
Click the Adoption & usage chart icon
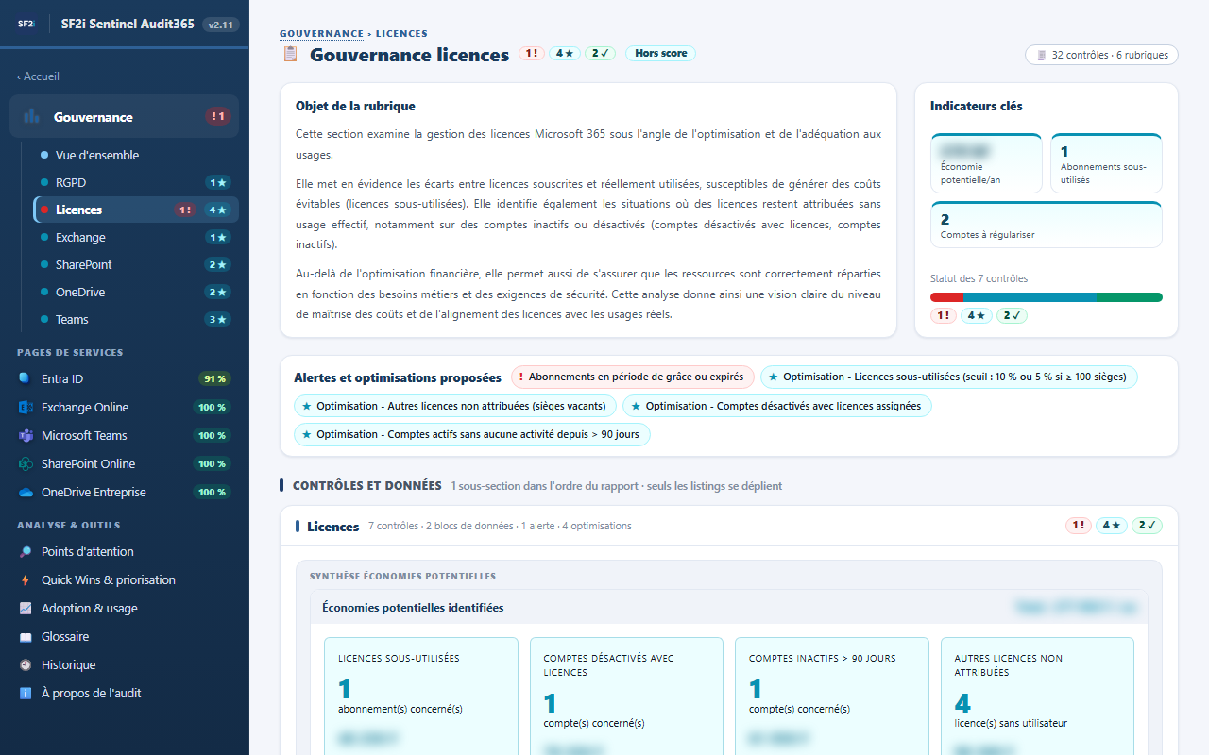click(x=26, y=608)
